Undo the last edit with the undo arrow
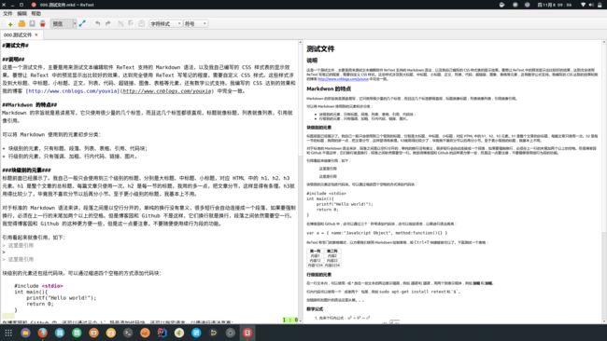Screen dimensions: 607x341 tap(97, 24)
